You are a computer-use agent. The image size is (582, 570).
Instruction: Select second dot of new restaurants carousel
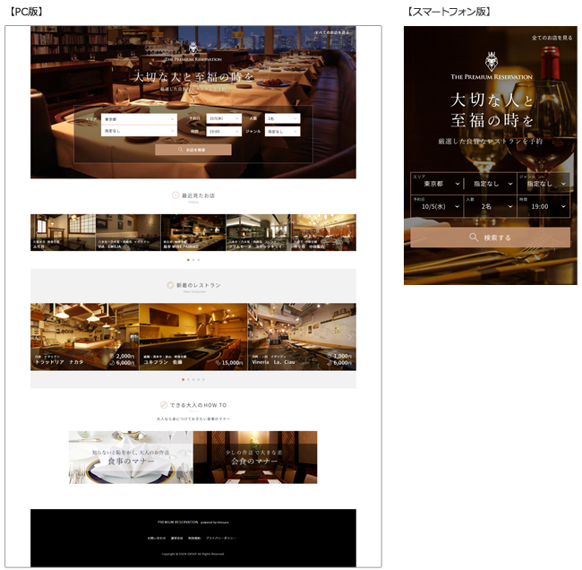point(188,380)
